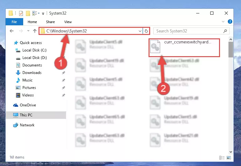Image resolution: width=241 pixels, height=166 pixels.
Task: Open the Customize Quick Access Toolbar dropdown
Action: click(x=43, y=14)
